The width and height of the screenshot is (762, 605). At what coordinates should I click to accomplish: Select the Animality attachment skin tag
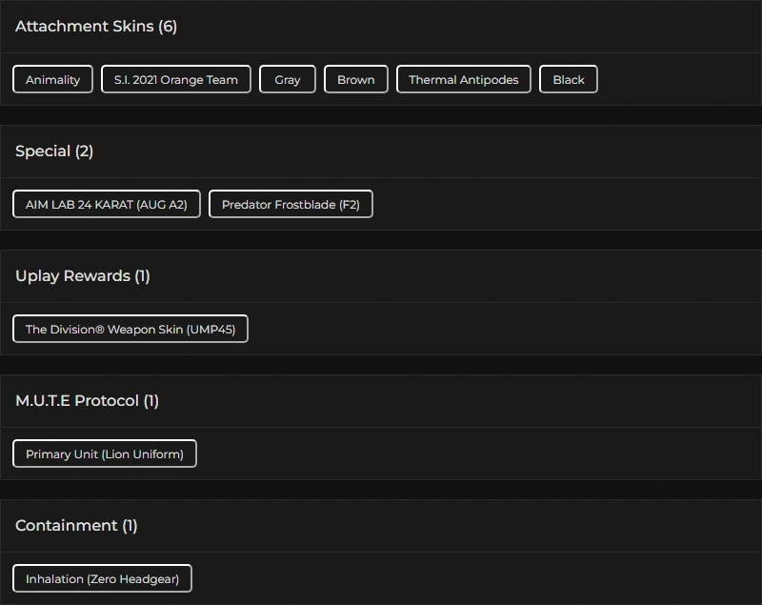click(x=53, y=79)
